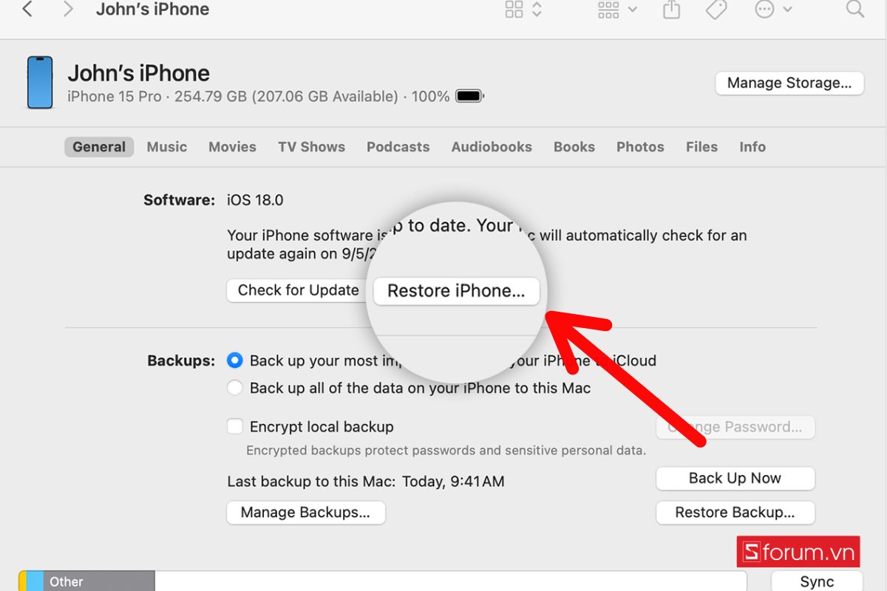The image size is (887, 591).
Task: Select the General tab
Action: coord(99,147)
